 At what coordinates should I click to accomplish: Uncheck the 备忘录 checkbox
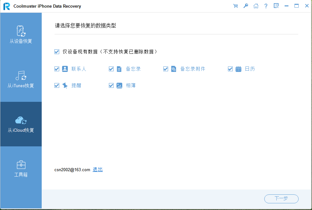coord(111,69)
